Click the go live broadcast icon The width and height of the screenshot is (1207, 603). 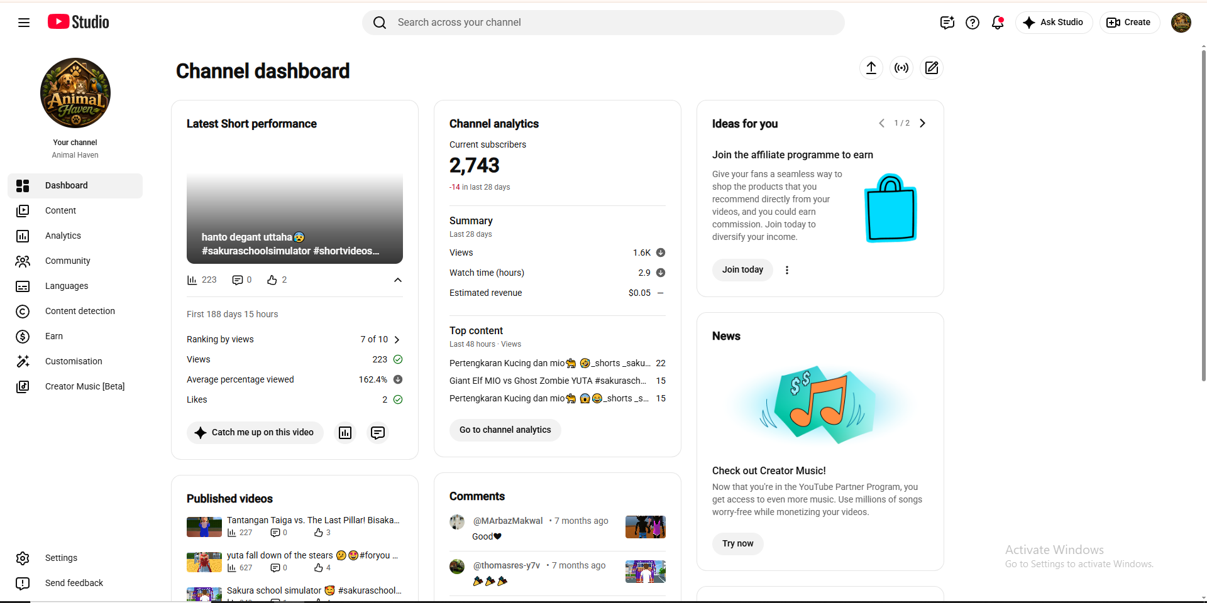901,68
